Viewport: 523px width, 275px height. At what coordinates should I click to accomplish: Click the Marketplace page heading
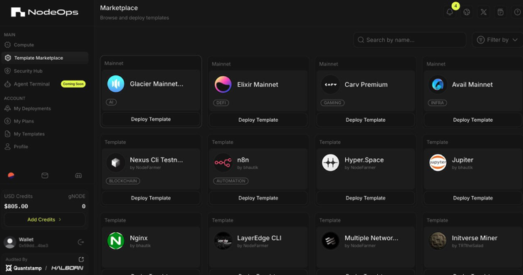[x=119, y=8]
